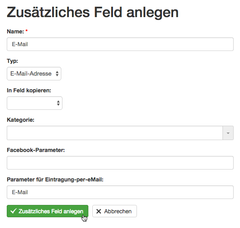
Task: Click into the empty Facebook-Parameter field
Action: (x=120, y=163)
